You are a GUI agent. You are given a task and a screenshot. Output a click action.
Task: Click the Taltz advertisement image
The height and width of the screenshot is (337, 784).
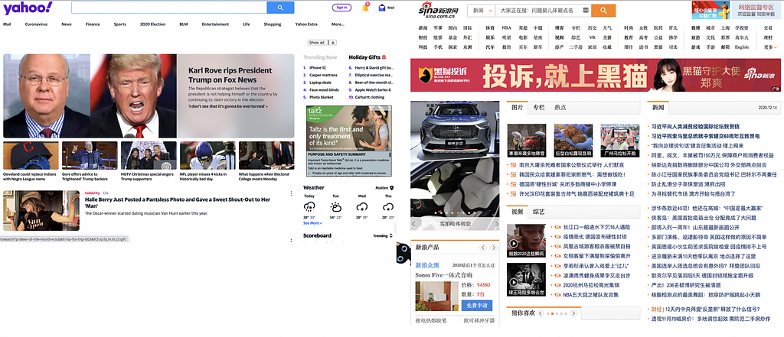click(349, 141)
